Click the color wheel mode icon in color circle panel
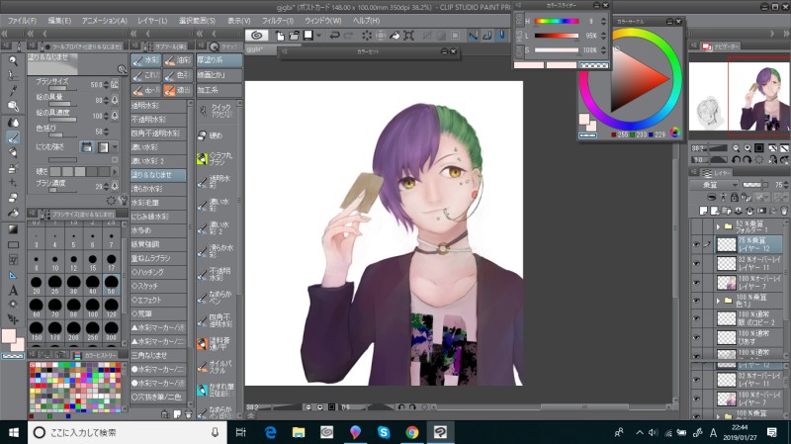This screenshot has height=444, width=791. (x=675, y=133)
